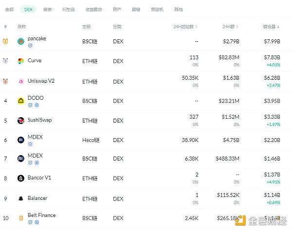Screen dimensions: 292x231
Task: Click the SushiSwap logo icon
Action: tap(21, 121)
